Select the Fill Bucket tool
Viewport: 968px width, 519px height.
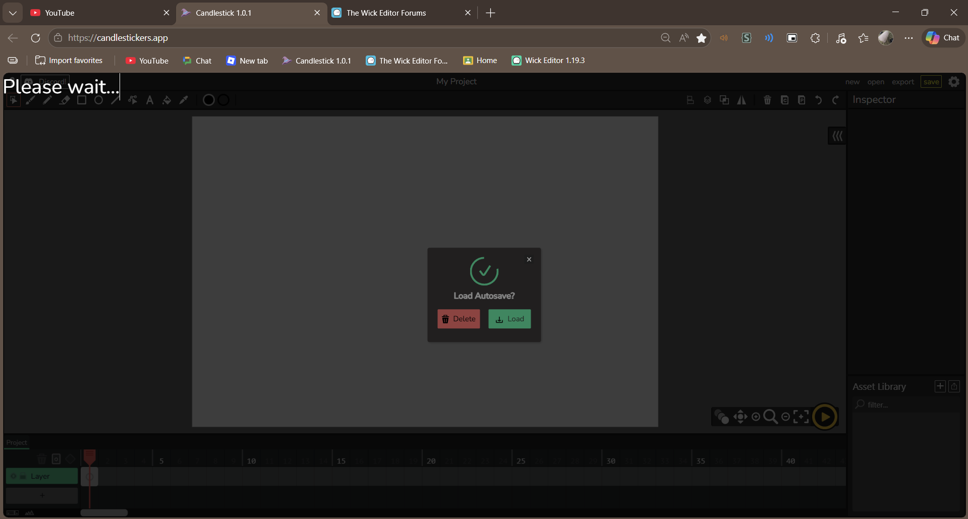point(166,100)
